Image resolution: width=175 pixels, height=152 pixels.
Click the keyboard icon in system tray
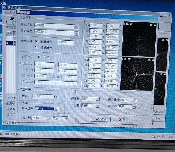tap(153, 137)
